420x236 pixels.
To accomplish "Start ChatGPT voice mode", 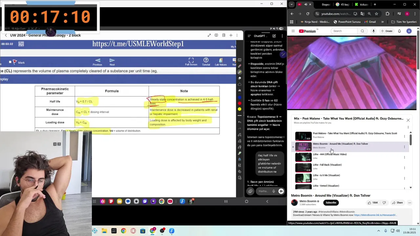I will point(281,191).
